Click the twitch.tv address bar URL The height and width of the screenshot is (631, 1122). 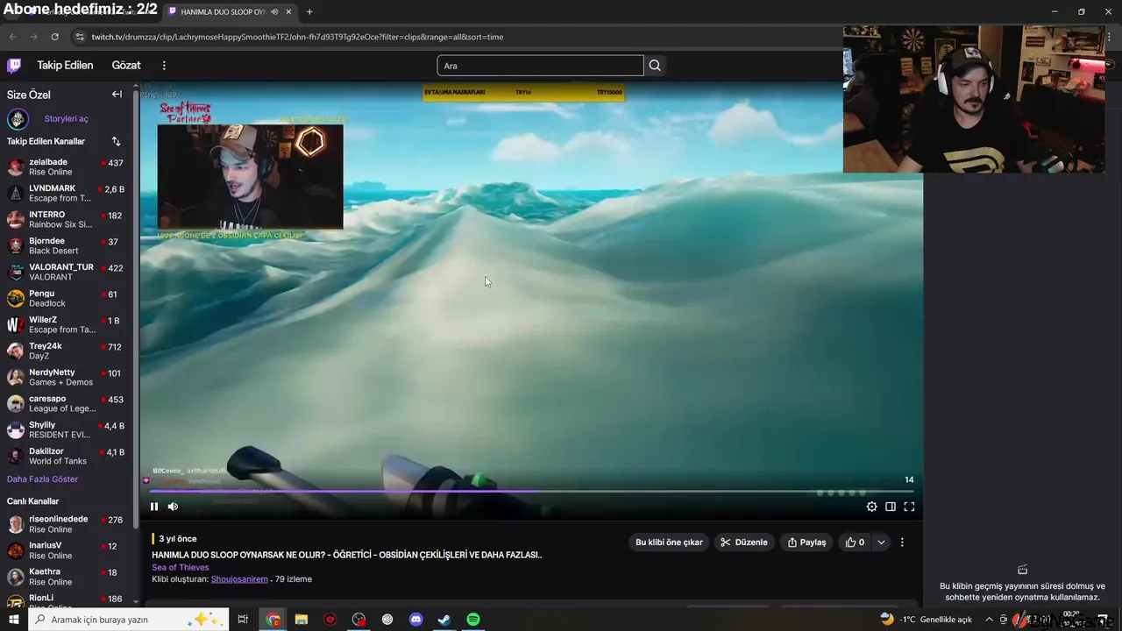pyautogui.click(x=297, y=37)
